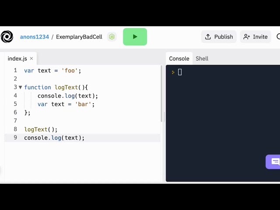
Task: Click the console prompt cursor
Action: pos(180,72)
